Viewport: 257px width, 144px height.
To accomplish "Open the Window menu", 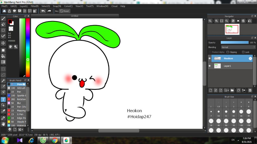I will point(102,6).
